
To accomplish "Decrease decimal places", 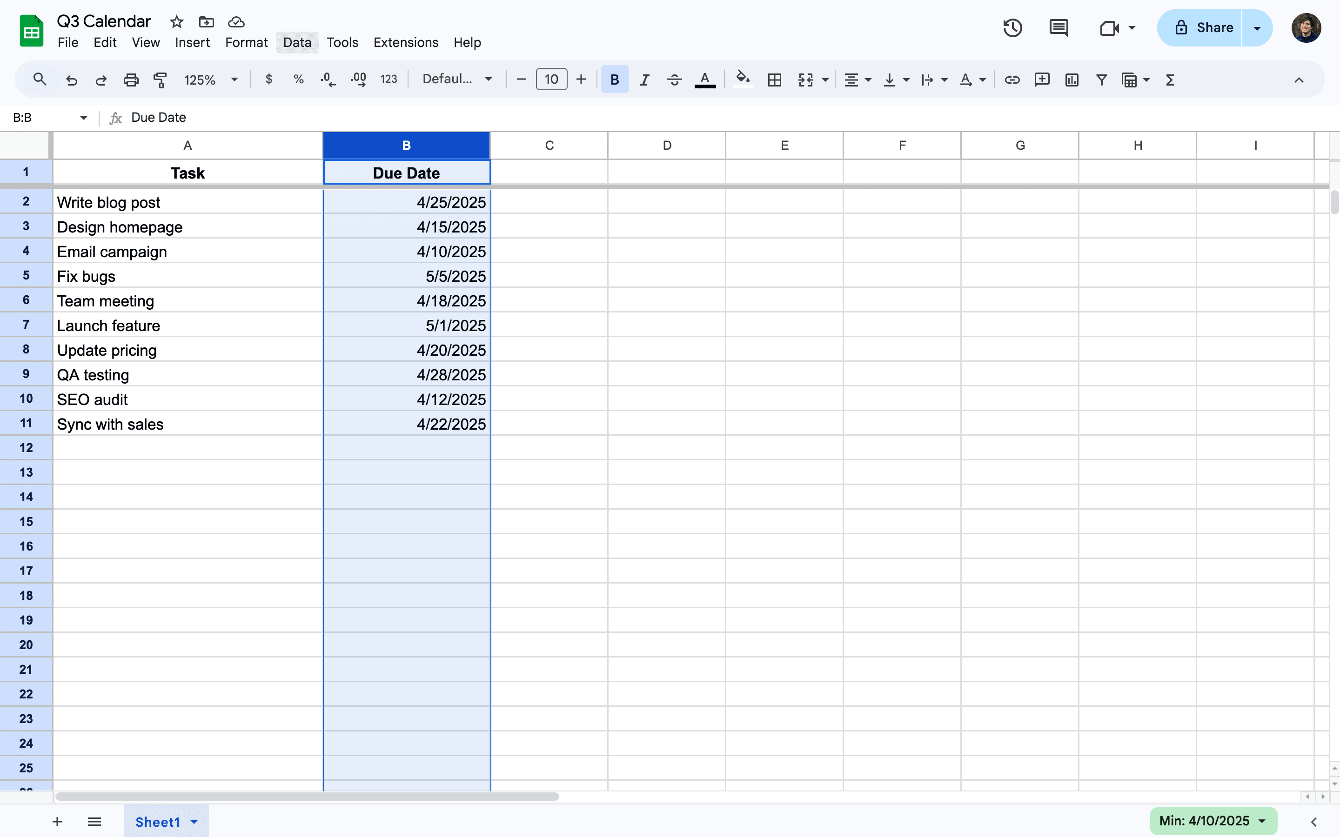I will (x=328, y=80).
